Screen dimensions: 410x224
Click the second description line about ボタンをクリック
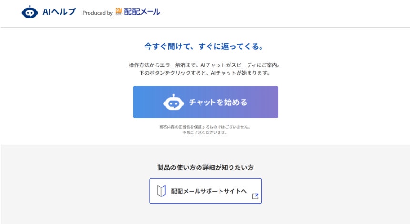pyautogui.click(x=204, y=73)
